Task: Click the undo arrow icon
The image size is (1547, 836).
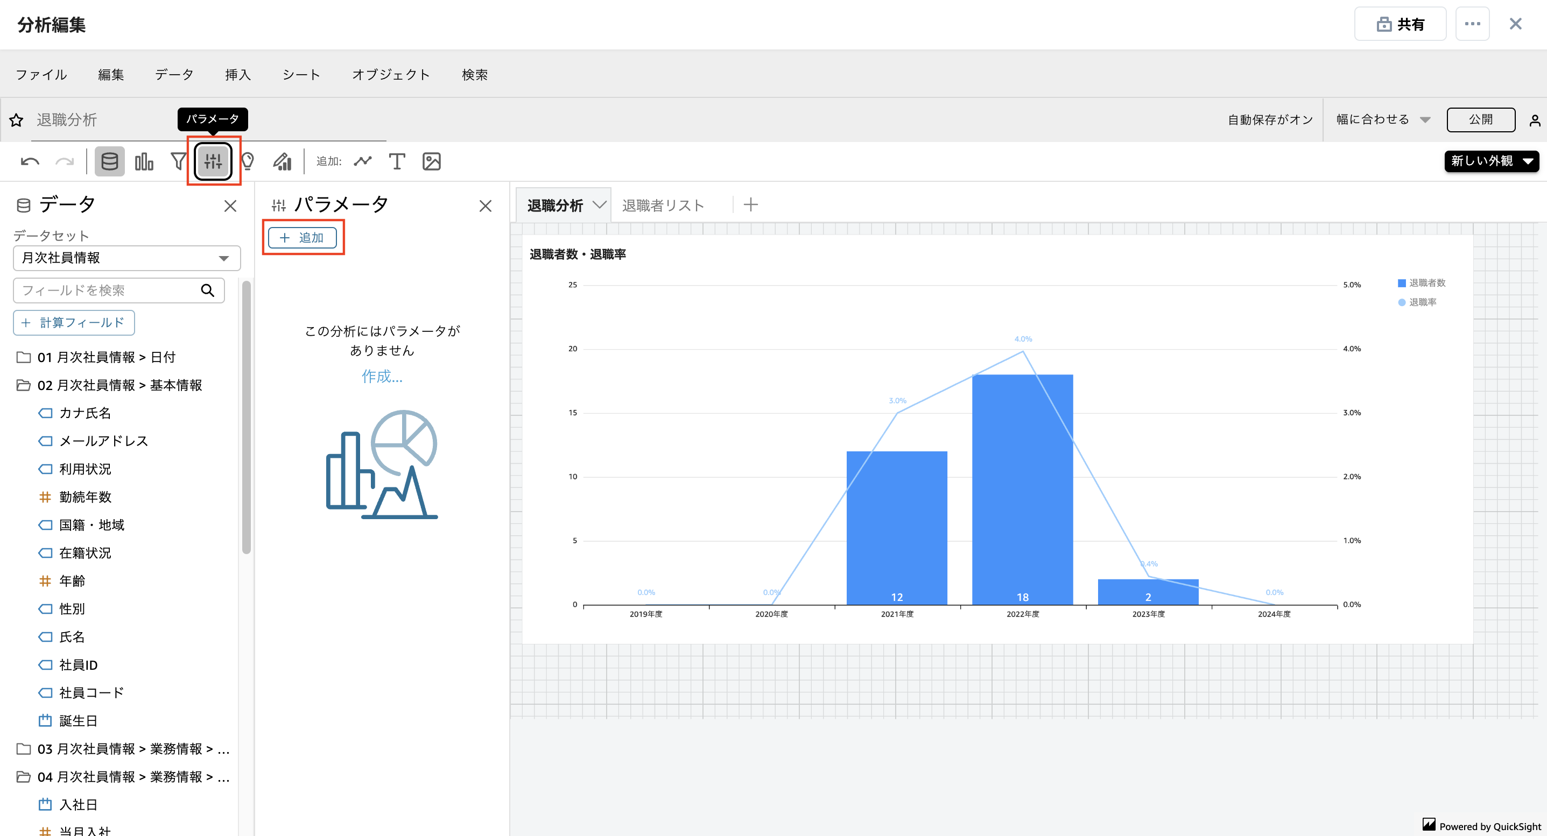Action: [x=30, y=161]
